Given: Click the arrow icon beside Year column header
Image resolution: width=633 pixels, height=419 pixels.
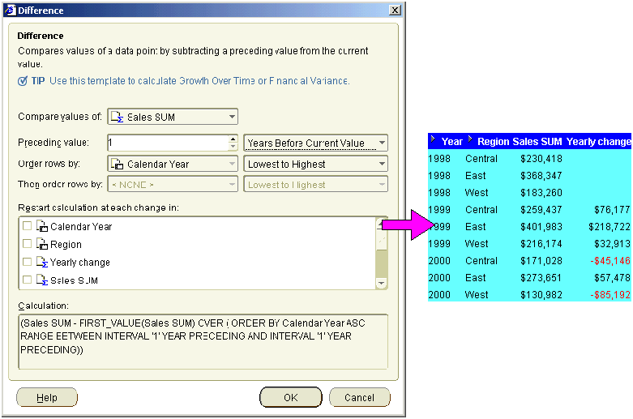Looking at the screenshot, I should (x=433, y=139).
